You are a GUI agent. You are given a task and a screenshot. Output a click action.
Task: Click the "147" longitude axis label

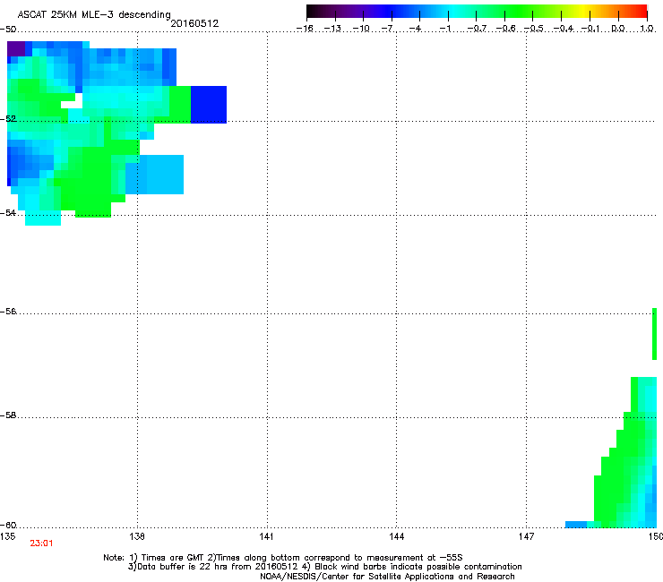(x=526, y=536)
